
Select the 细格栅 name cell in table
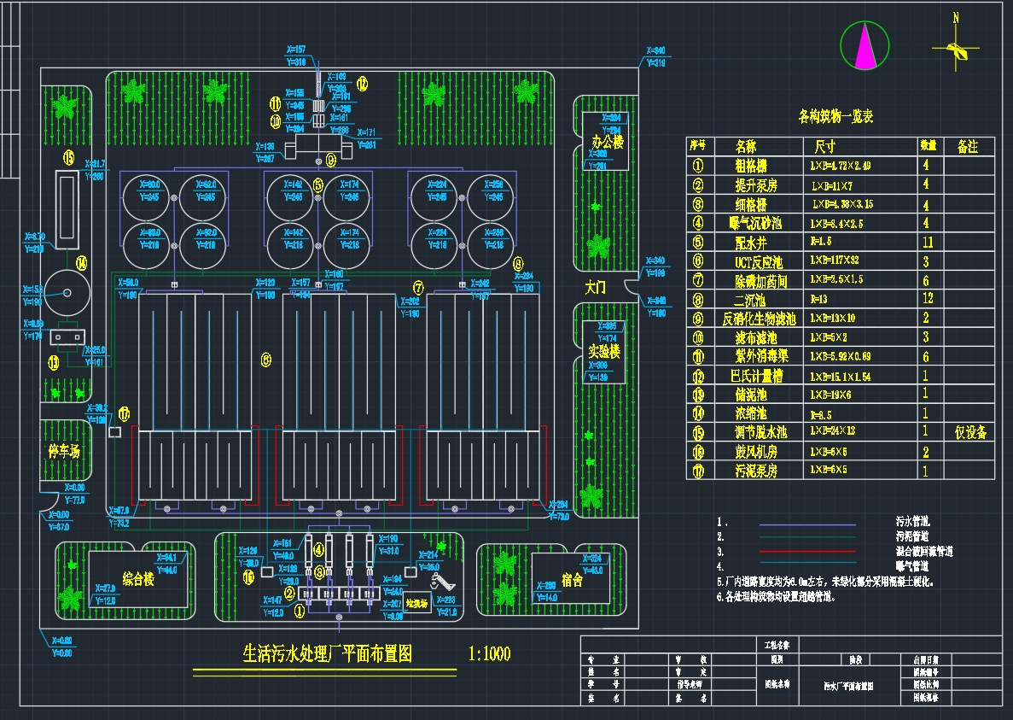point(751,205)
